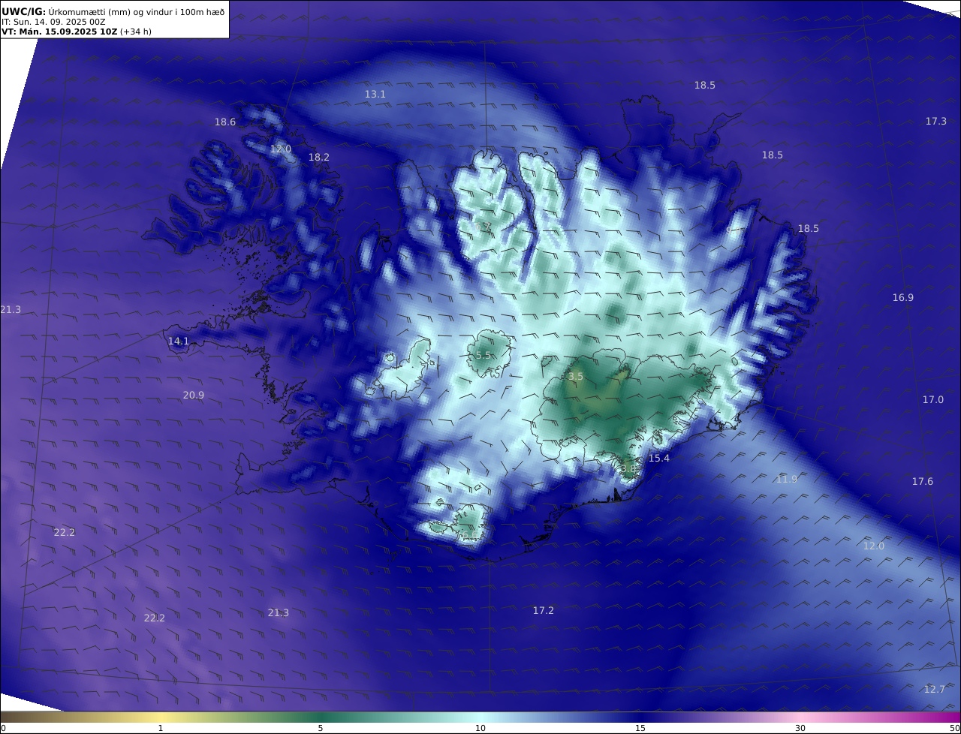961x734 pixels.
Task: Click the 5 tick label on color scale
Action: (321, 727)
